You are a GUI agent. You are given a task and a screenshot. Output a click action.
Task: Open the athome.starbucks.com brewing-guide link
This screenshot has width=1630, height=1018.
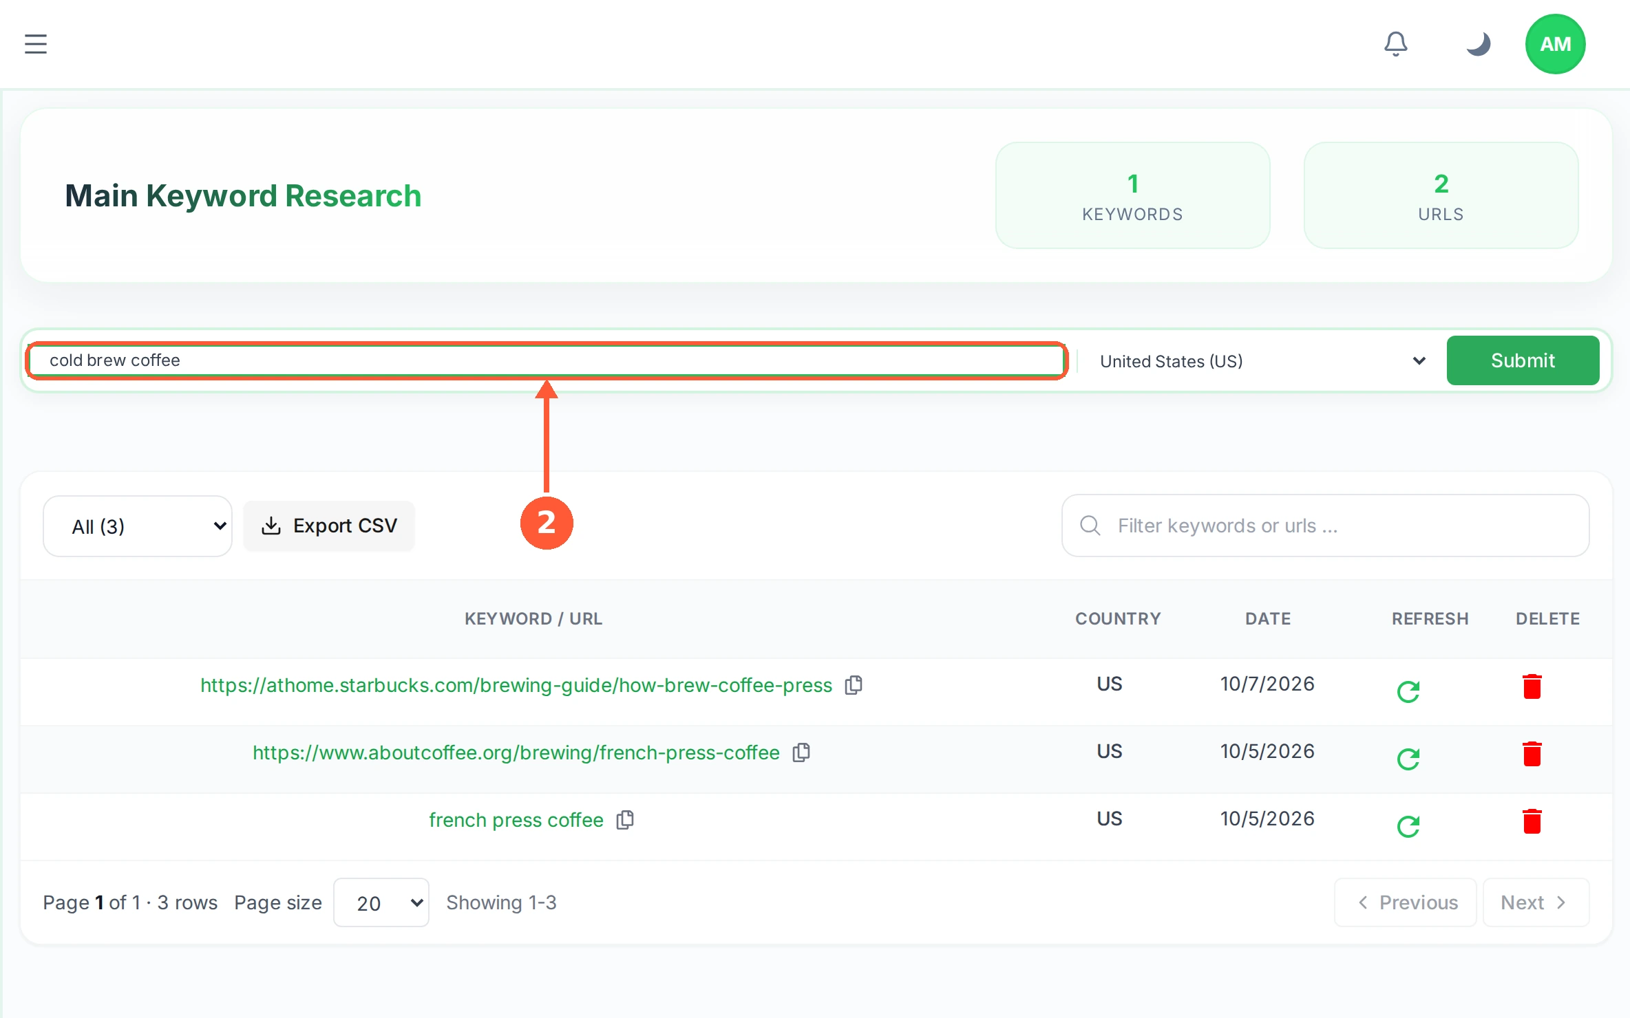click(x=516, y=685)
